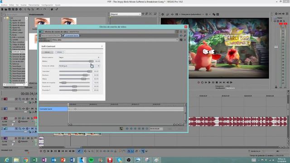Select Contraste Suave in effects tree
This screenshot has height=163, width=290.
point(18,52)
